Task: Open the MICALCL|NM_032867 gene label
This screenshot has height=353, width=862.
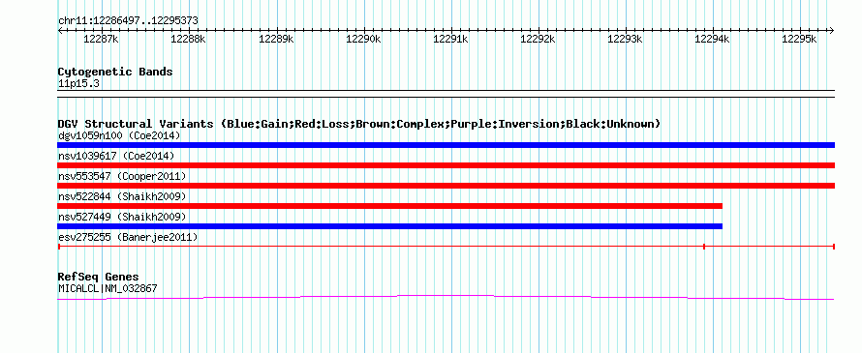Action: tap(108, 287)
